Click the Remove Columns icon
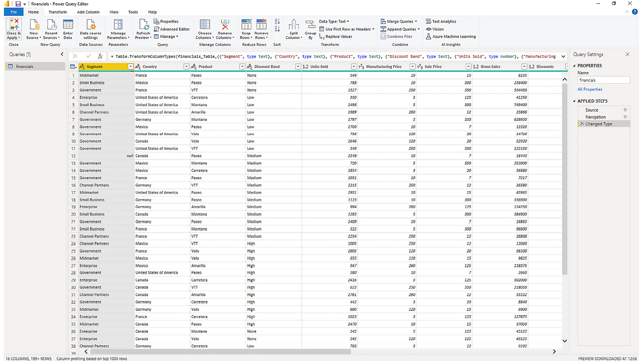Screen dimensions: 643x361 click(225, 25)
